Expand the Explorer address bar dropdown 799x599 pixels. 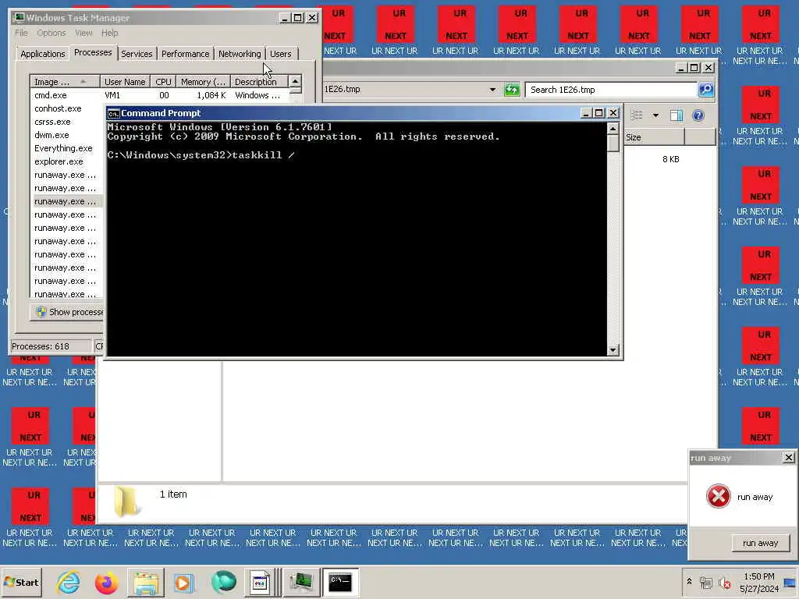(492, 90)
